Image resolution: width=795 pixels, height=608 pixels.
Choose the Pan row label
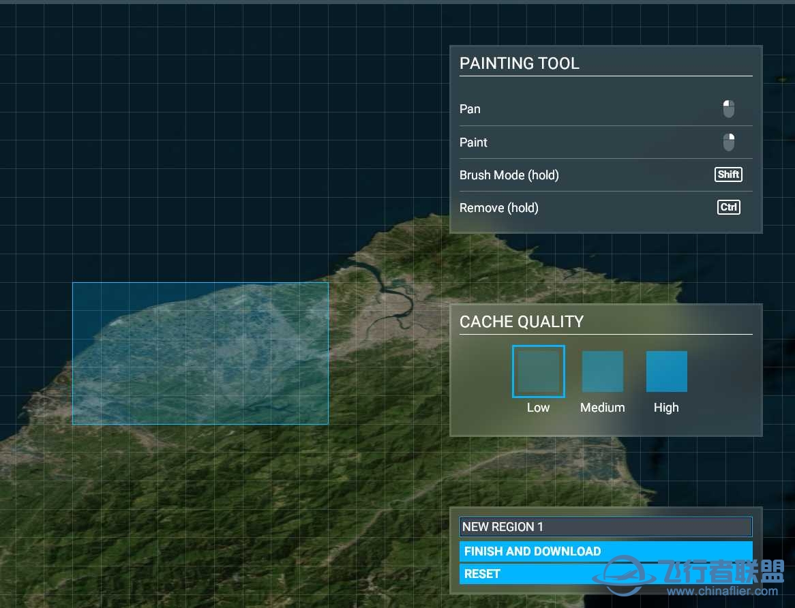click(470, 109)
